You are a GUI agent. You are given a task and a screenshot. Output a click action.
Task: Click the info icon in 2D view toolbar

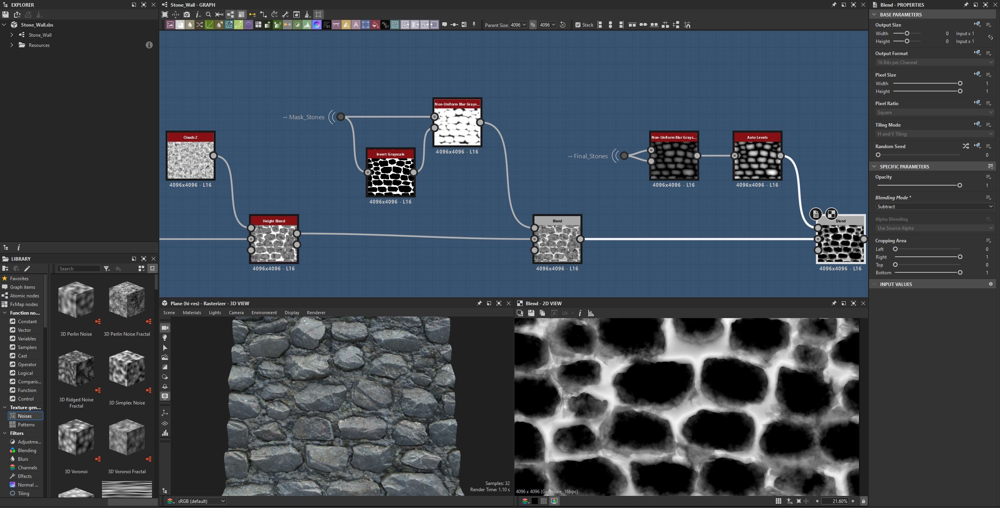coord(580,313)
